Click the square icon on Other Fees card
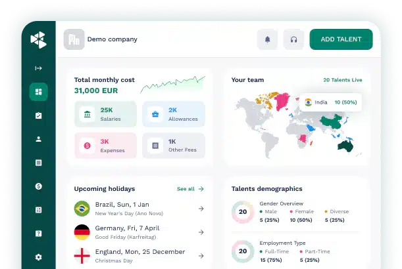402x269 pixels. 155,146
